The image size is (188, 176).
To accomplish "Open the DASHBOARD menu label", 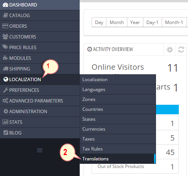I will (x=23, y=5).
